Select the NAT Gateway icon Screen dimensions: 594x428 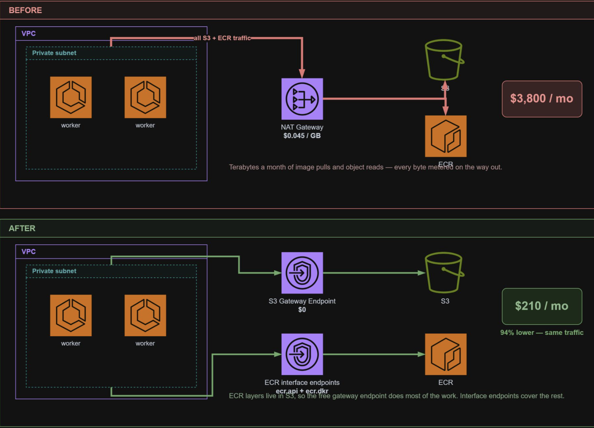click(x=302, y=99)
